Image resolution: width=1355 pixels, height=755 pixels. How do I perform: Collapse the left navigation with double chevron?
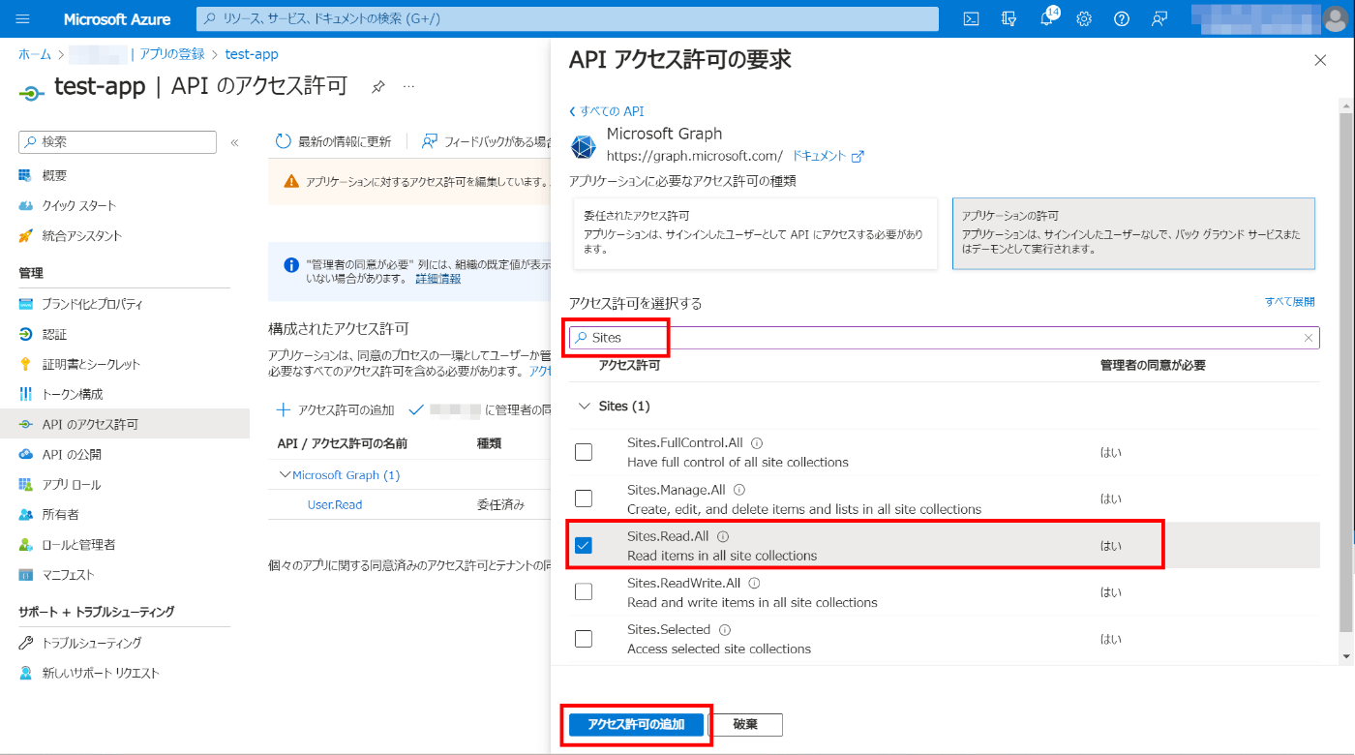click(234, 142)
